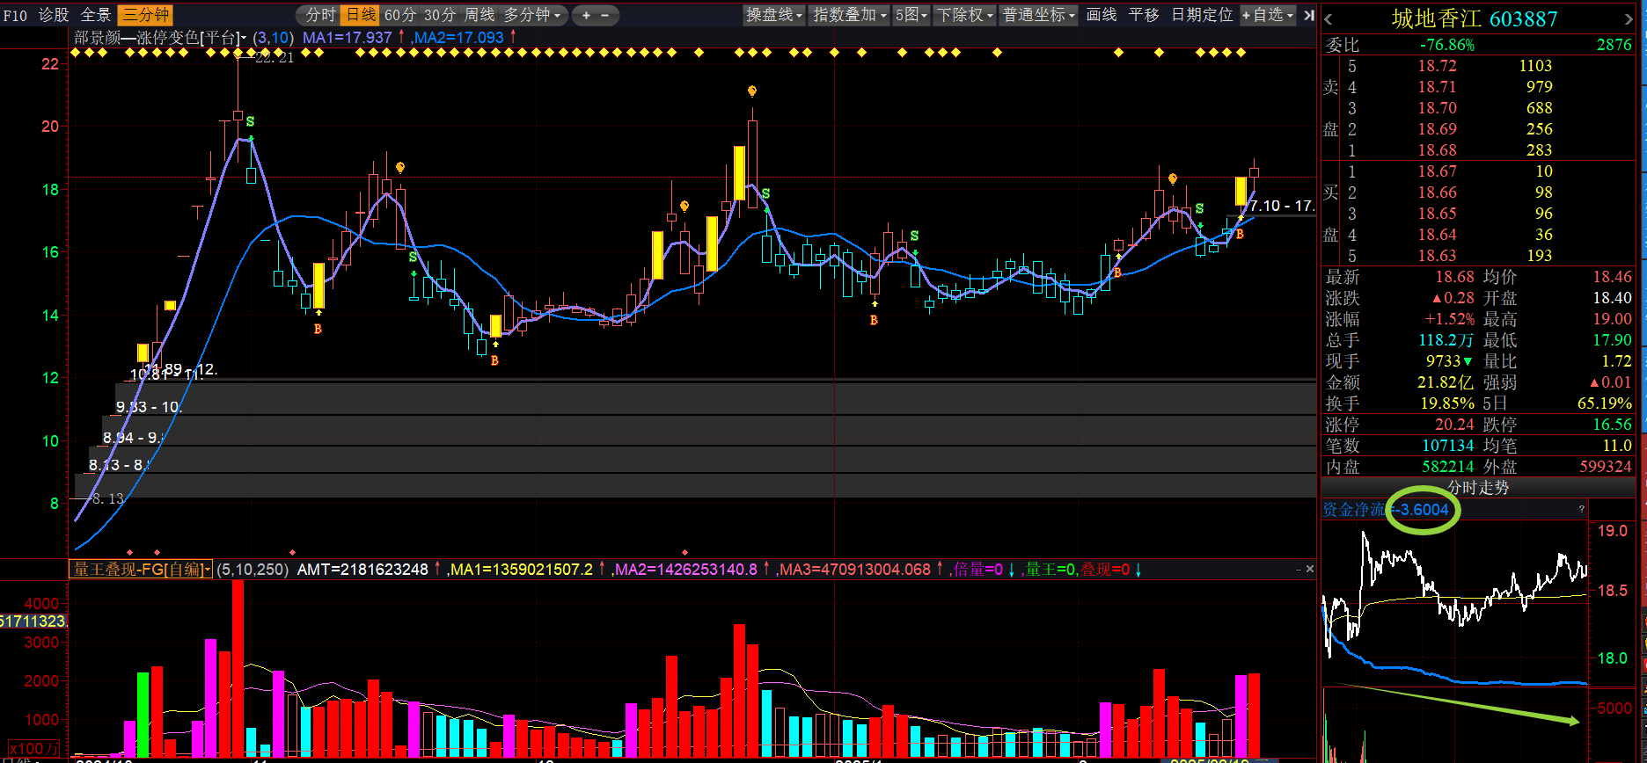Click the 涨停 limit-up price 20.24
This screenshot has width=1647, height=763.
[1454, 425]
